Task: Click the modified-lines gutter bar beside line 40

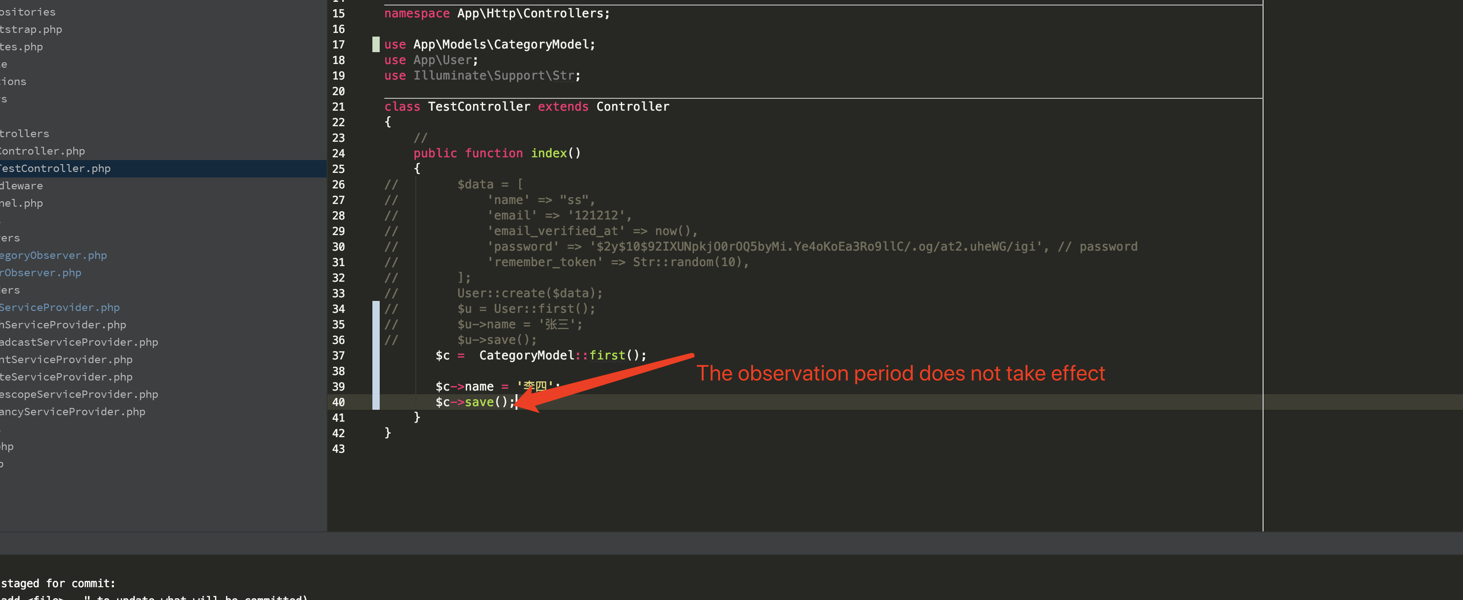Action: [x=376, y=402]
